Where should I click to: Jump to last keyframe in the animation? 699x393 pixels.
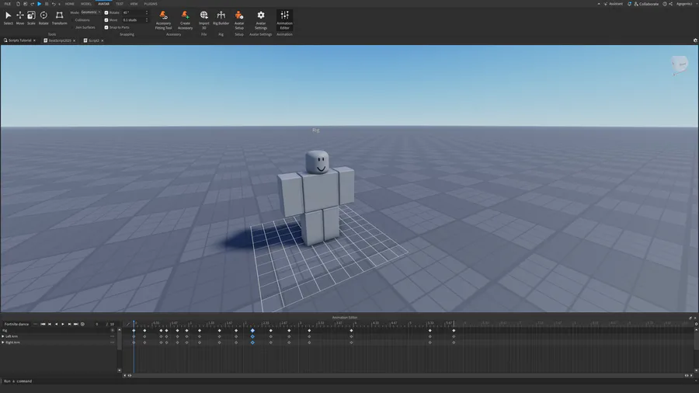click(x=76, y=324)
